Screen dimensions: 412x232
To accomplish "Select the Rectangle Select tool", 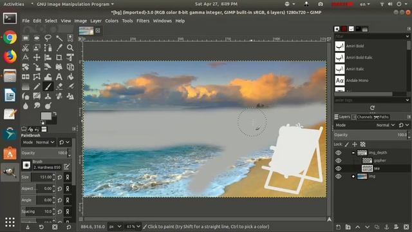I will (x=26, y=38).
